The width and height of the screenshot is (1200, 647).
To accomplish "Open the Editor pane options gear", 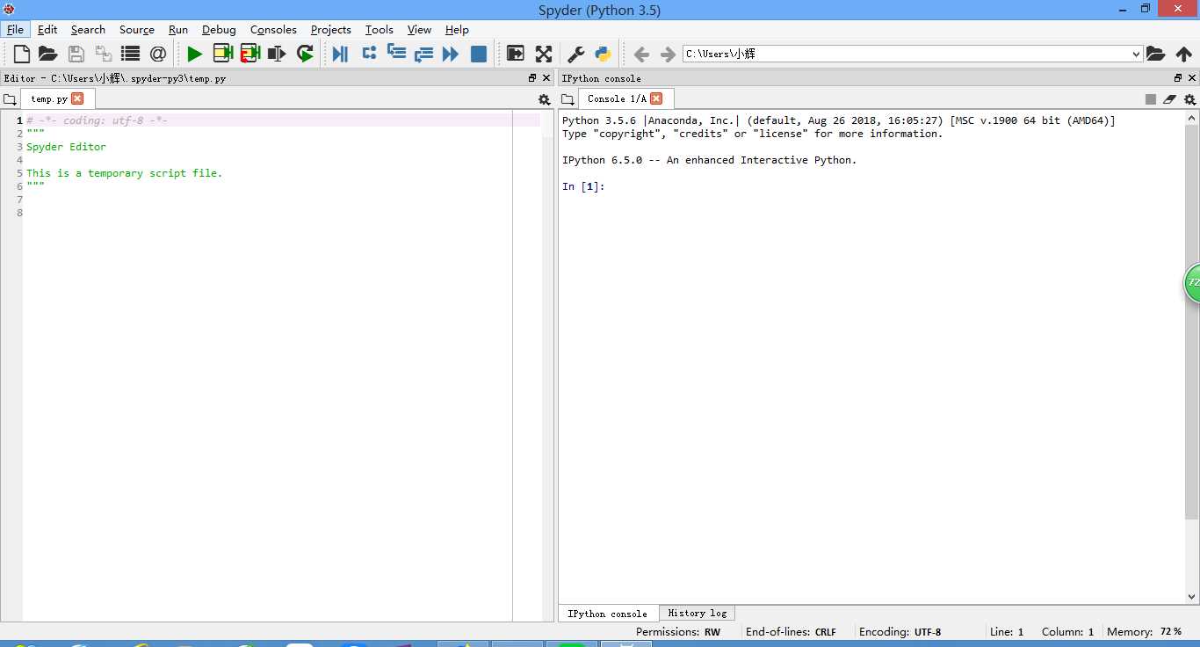I will coord(544,99).
